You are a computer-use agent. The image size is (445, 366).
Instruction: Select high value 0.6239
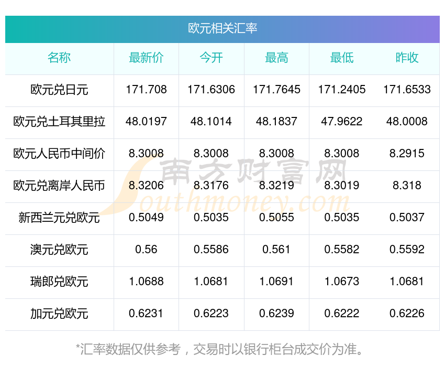276,314
